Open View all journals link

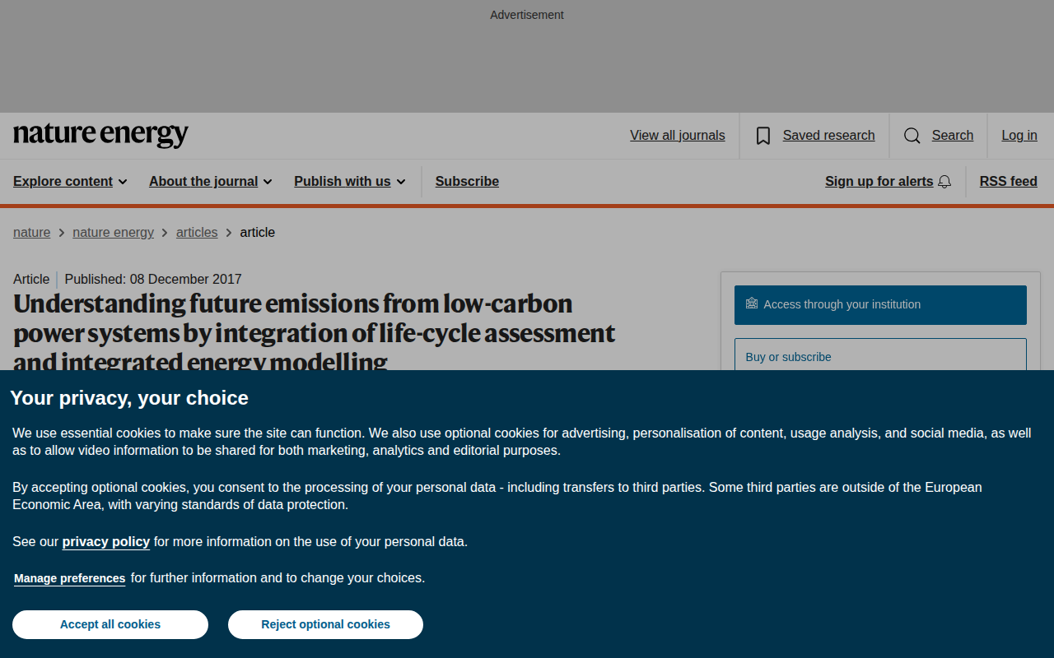[678, 136]
